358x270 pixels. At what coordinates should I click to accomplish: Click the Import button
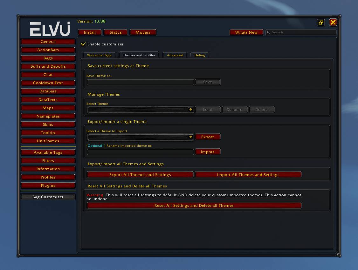click(x=208, y=152)
